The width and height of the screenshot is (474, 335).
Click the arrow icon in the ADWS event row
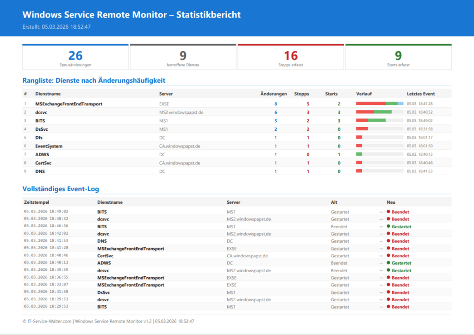(x=381, y=263)
